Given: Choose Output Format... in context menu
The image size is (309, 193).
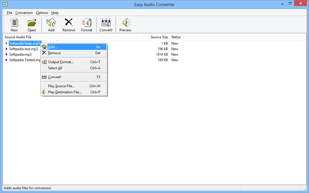Looking at the screenshot, I should 74,62.
